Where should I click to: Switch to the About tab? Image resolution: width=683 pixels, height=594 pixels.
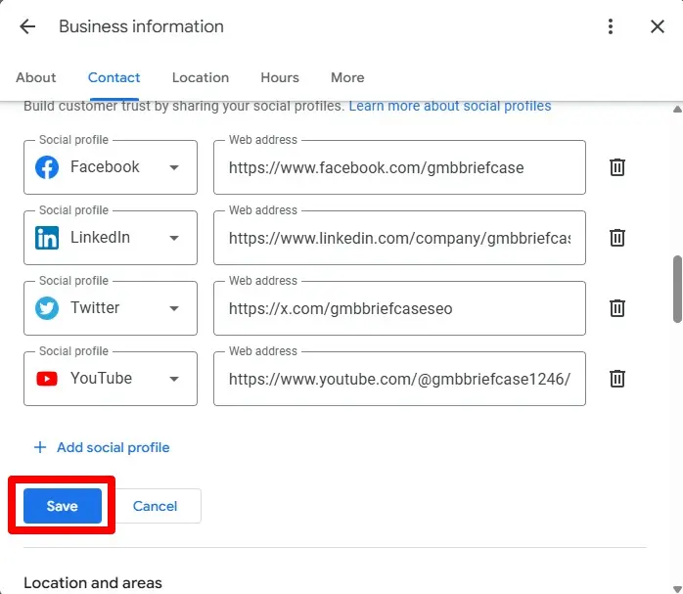click(x=36, y=77)
